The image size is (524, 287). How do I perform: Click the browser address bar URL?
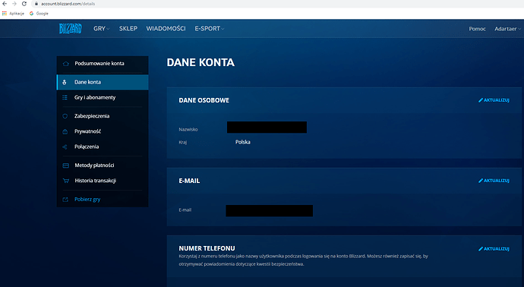pos(68,4)
